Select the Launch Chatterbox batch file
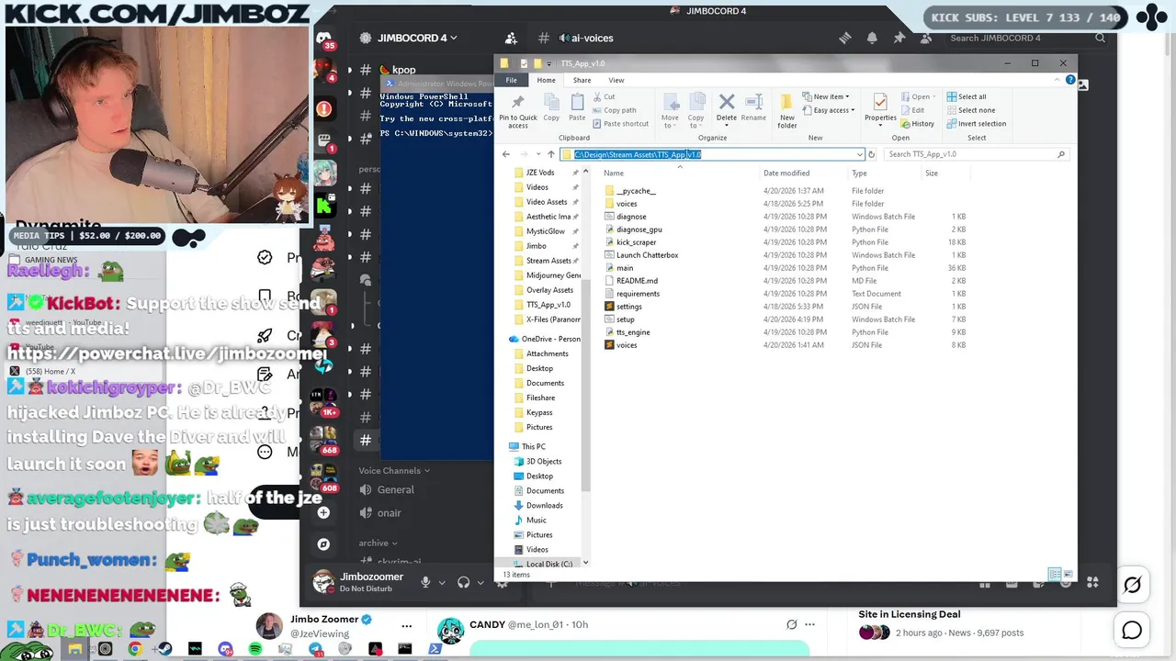Viewport: 1176px width, 661px height. click(647, 255)
